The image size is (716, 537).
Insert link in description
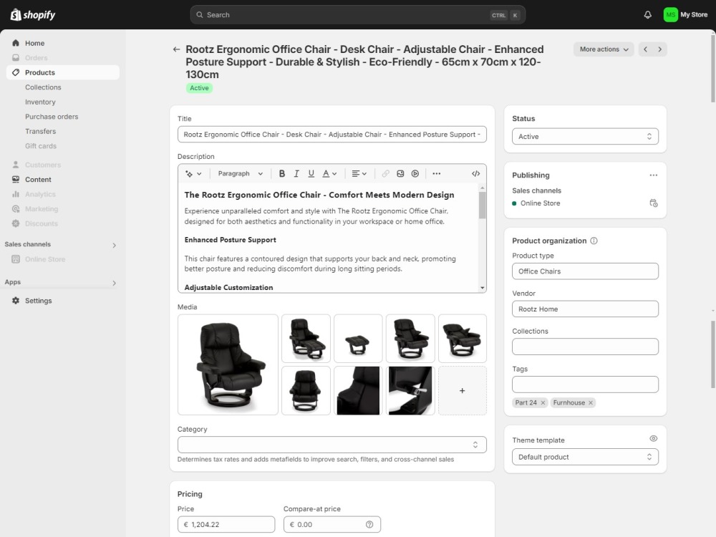click(385, 173)
